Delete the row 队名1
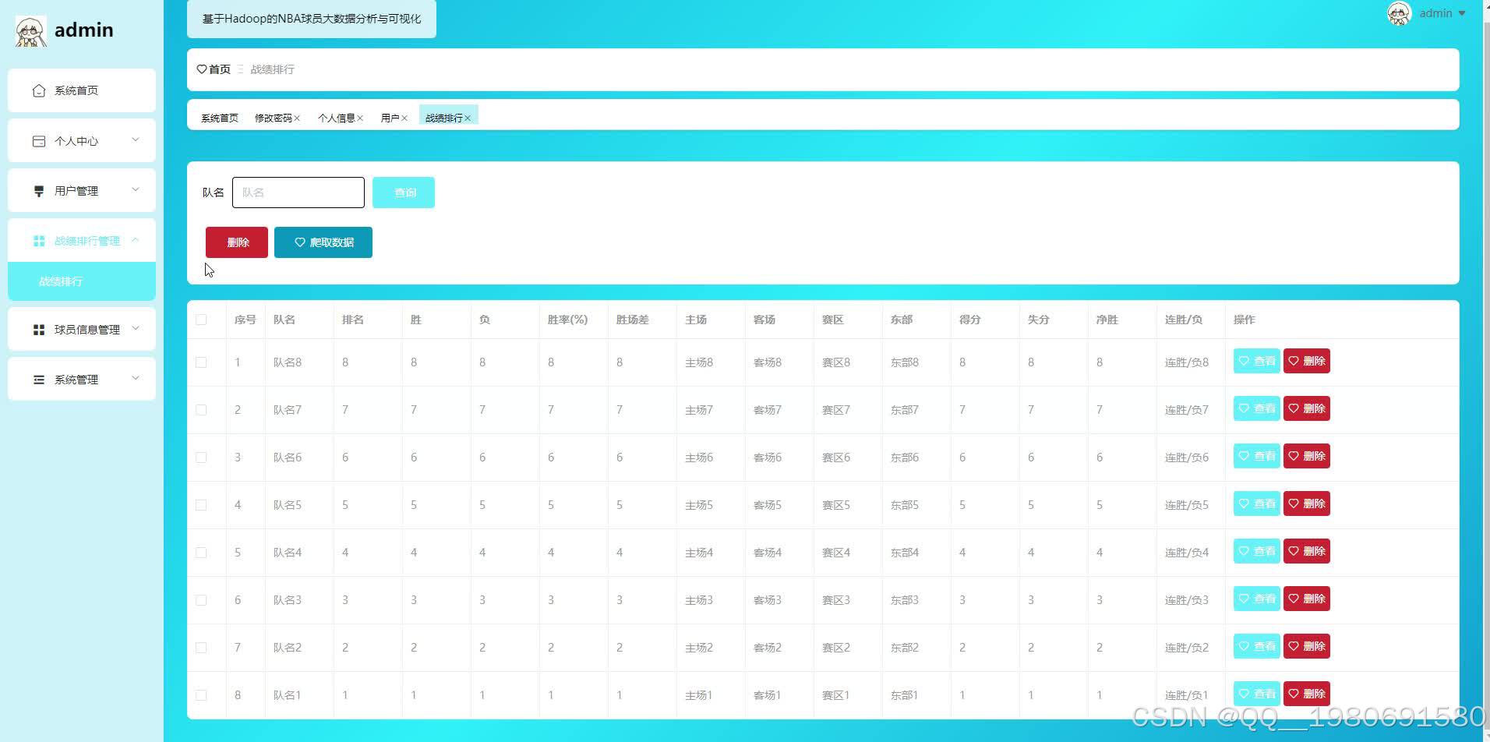The image size is (1490, 742). click(1307, 694)
